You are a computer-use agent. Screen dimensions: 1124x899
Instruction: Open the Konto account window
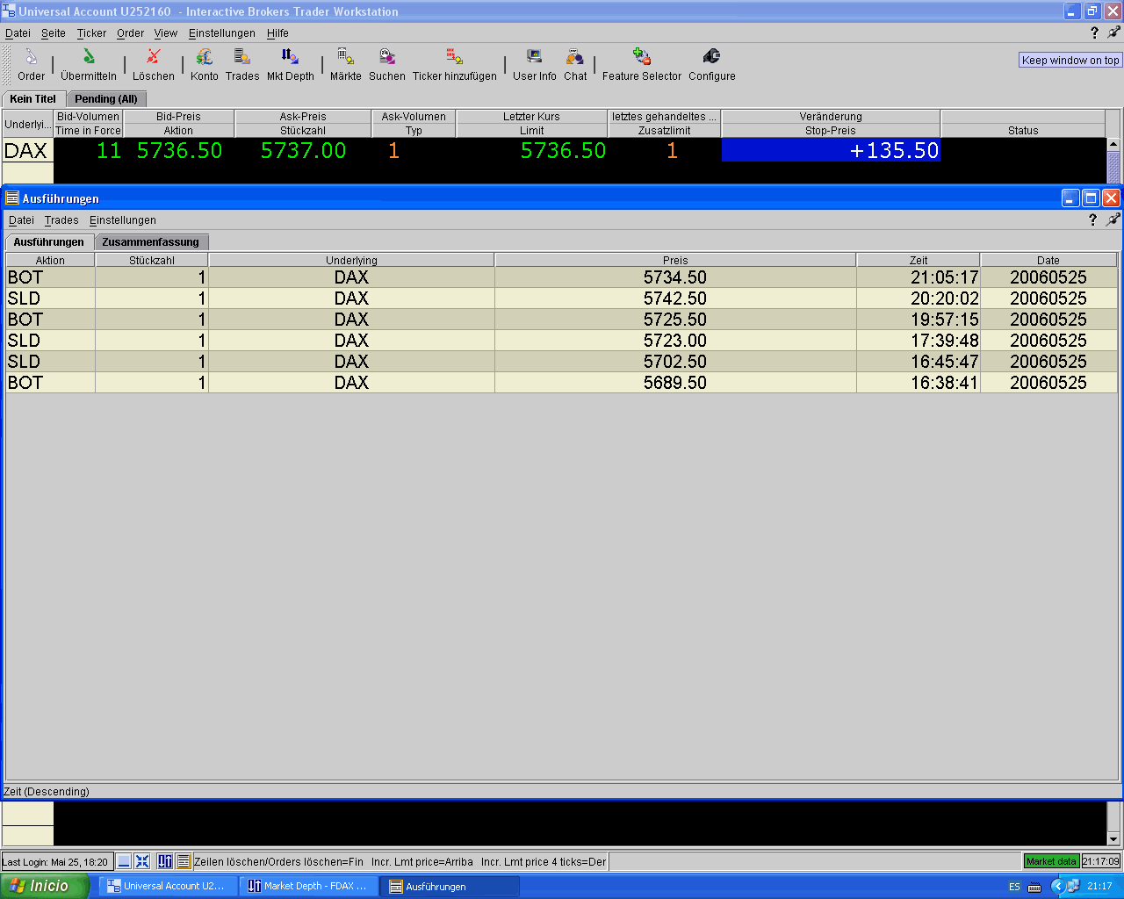pyautogui.click(x=205, y=65)
